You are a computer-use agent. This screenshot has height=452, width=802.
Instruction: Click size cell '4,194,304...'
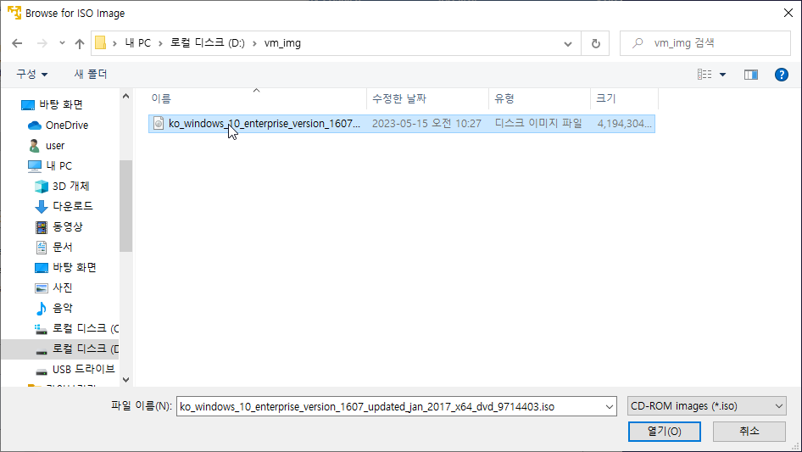[624, 123]
